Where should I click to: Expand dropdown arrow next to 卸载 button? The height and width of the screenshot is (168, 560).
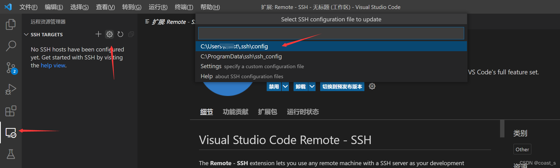312,86
